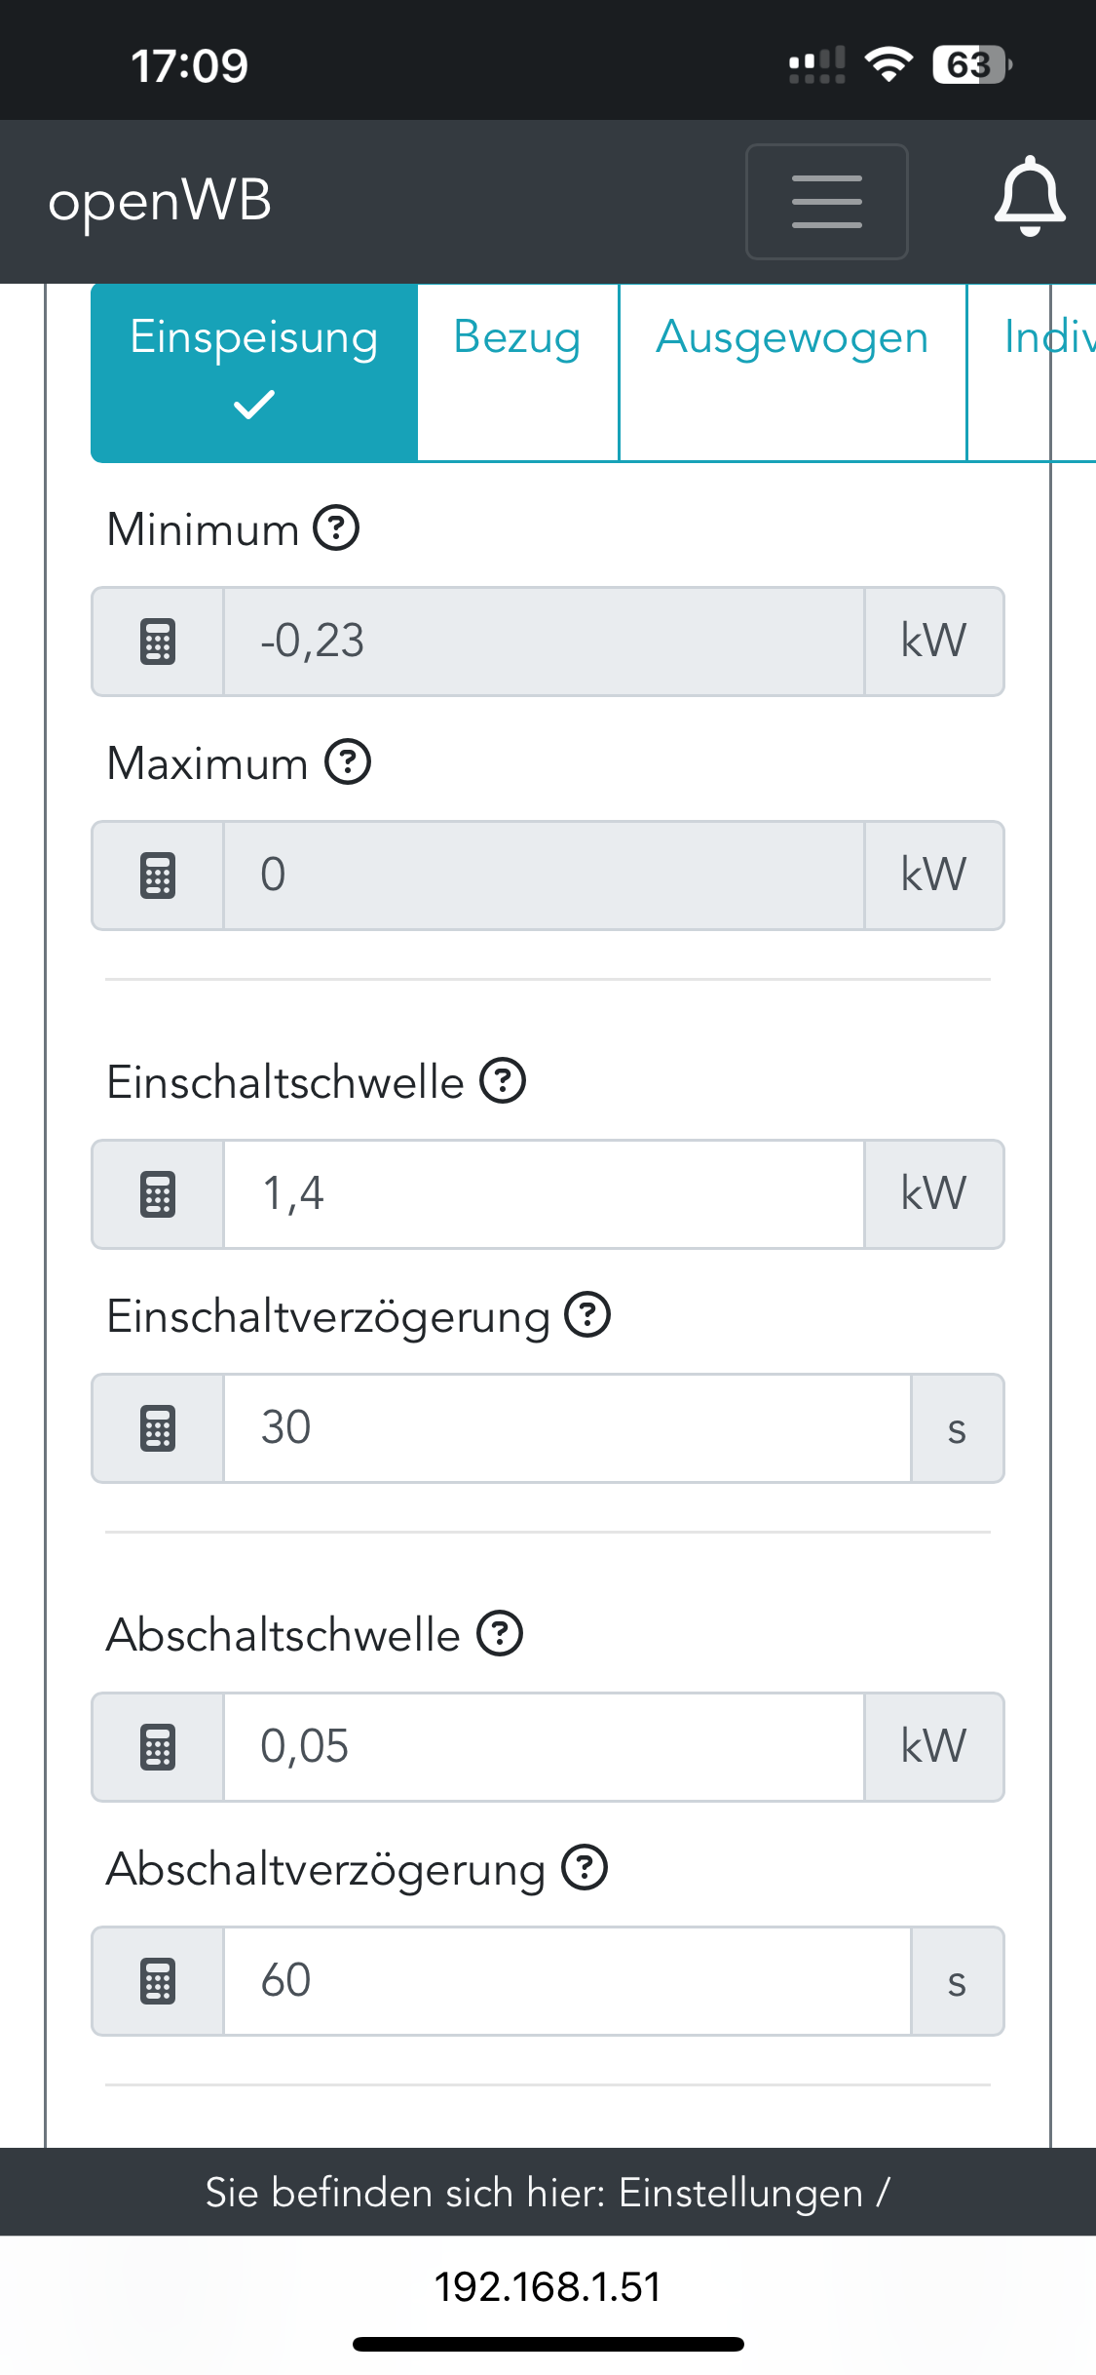
Task: Click the openWB brand link
Action: click(x=160, y=202)
